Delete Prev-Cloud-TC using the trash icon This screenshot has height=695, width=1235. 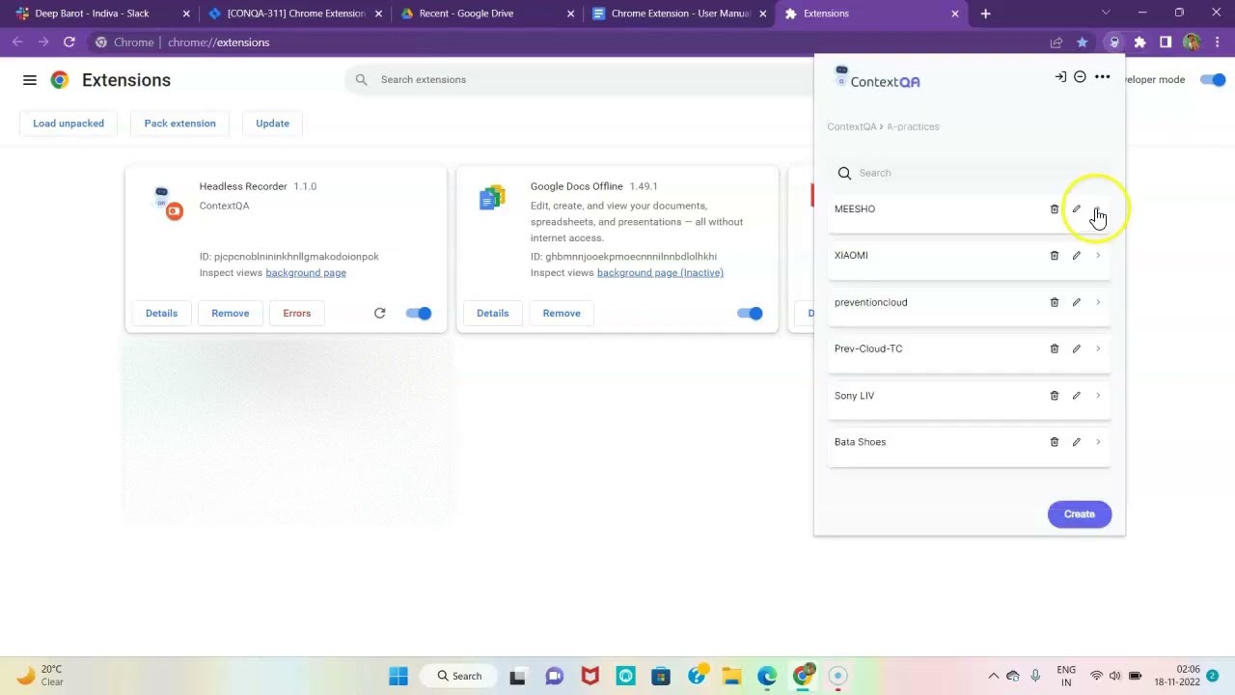point(1054,348)
